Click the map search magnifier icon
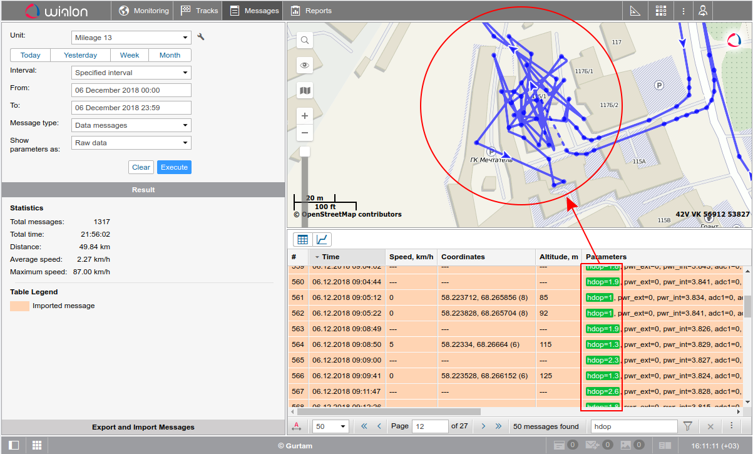This screenshot has height=454, width=753. (x=305, y=40)
